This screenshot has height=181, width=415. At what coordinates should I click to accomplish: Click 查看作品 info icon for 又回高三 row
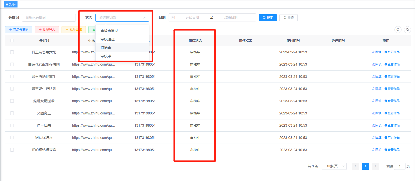(x=386, y=113)
